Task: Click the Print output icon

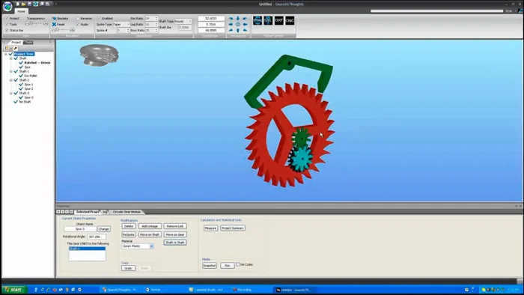Action: click(x=258, y=21)
